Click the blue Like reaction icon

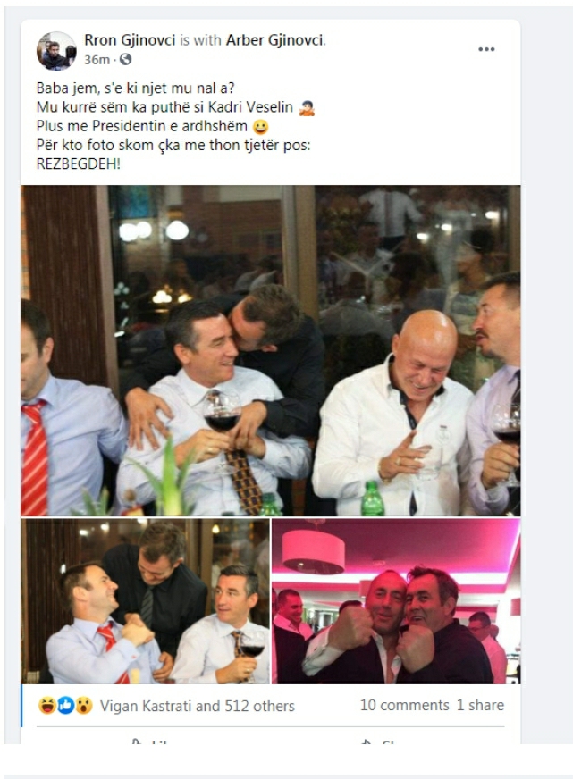[65, 706]
